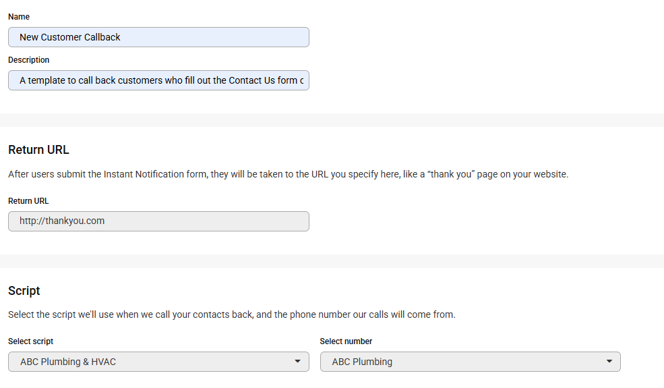664x388 pixels.
Task: Click the Name field label
Action: pyautogui.click(x=19, y=17)
